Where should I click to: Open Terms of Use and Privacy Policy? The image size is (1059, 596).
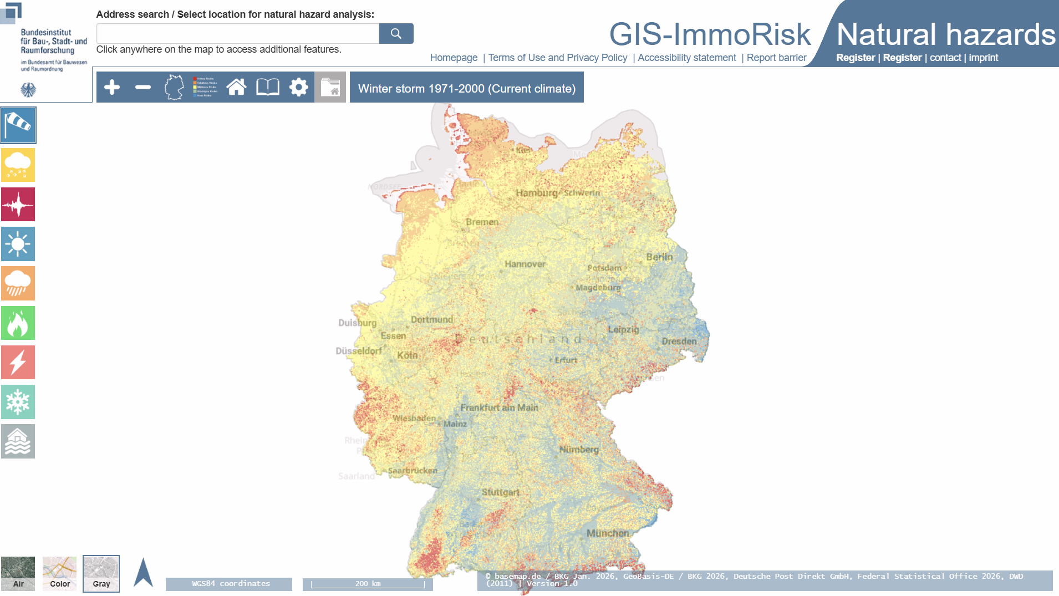tap(558, 58)
